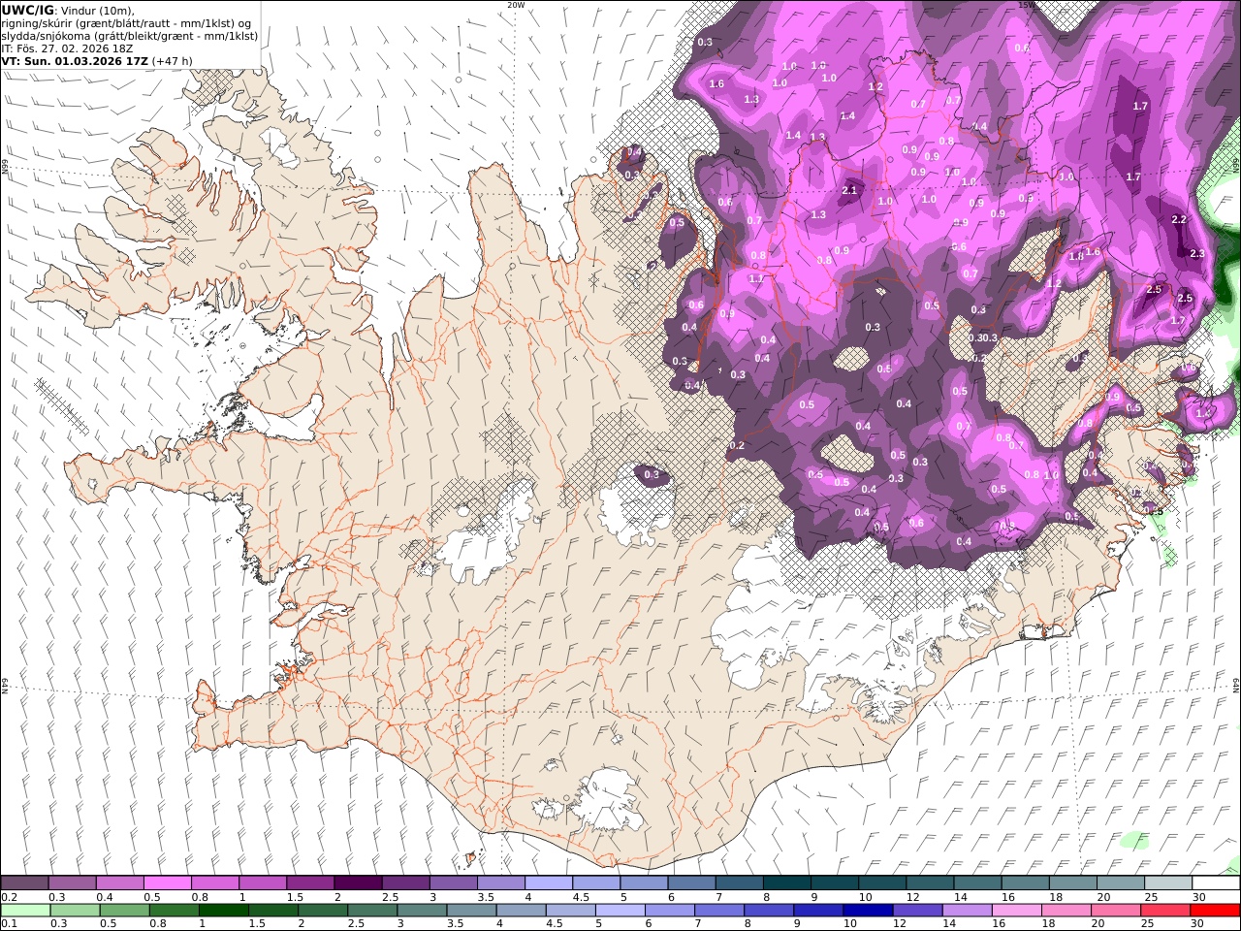The height and width of the screenshot is (931, 1241).
Task: Click the deep blue lower swatch between 10 and 12
Action: click(x=868, y=911)
